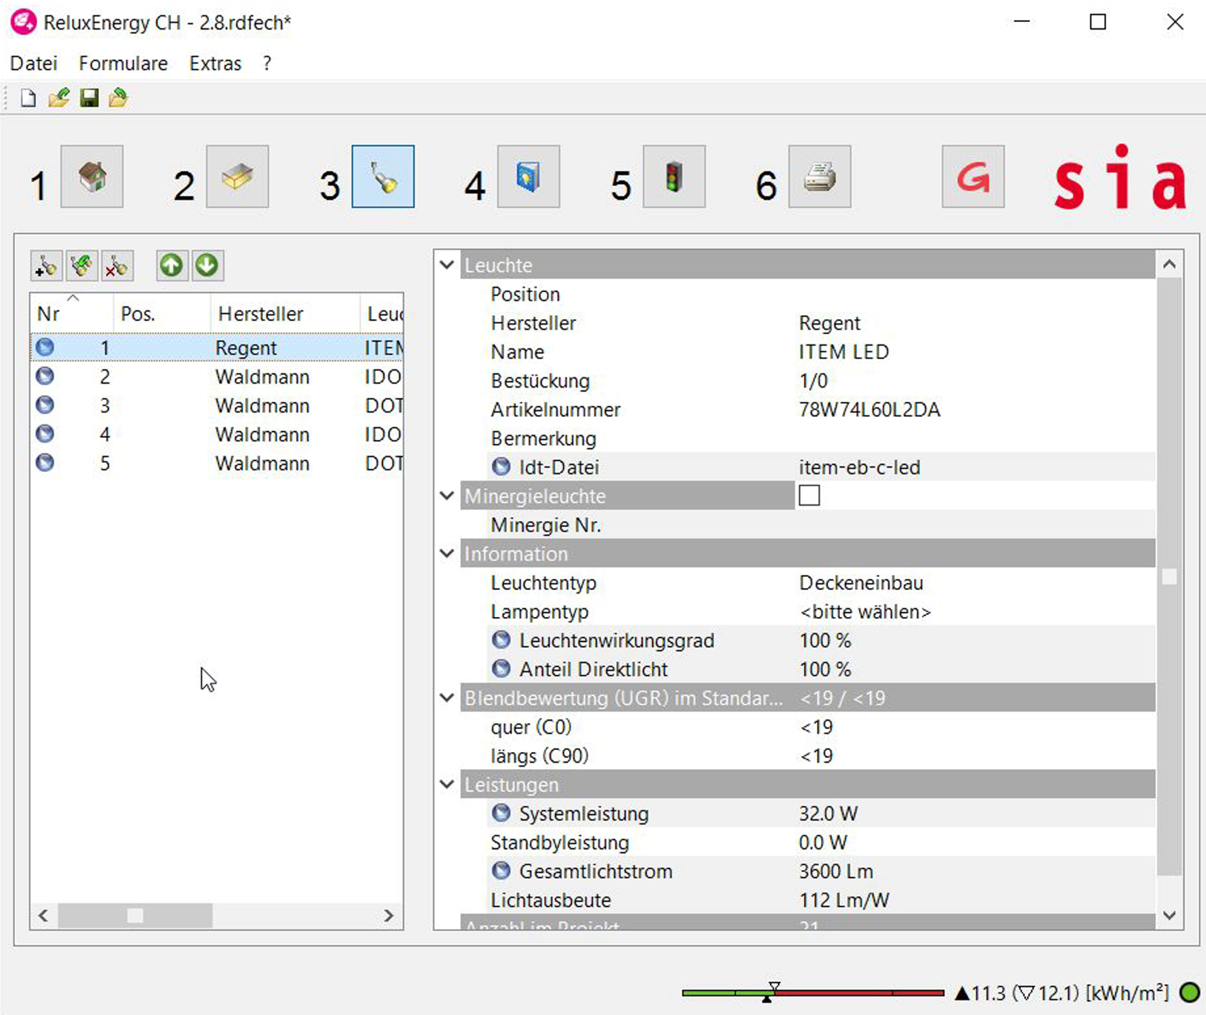Open the Extras menu
The image size is (1206, 1015).
point(215,63)
